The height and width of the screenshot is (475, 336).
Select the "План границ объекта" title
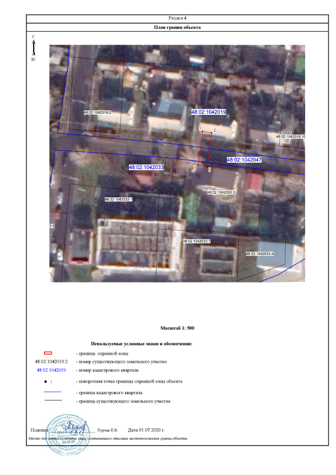tap(177, 27)
